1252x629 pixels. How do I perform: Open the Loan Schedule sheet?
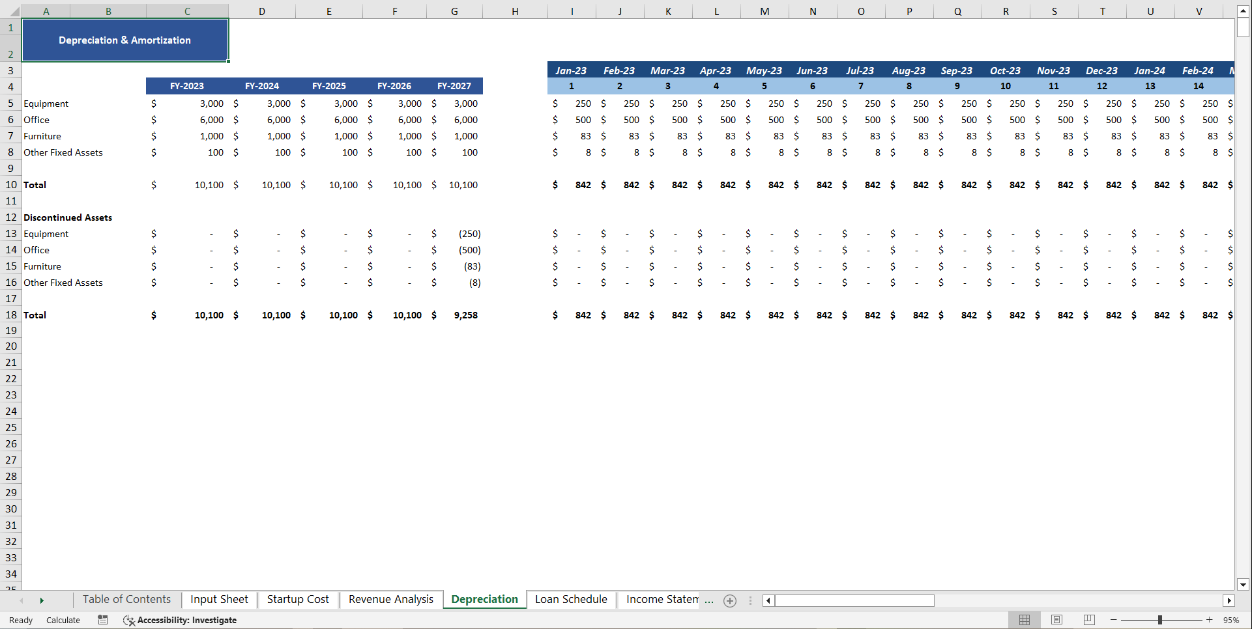570,599
